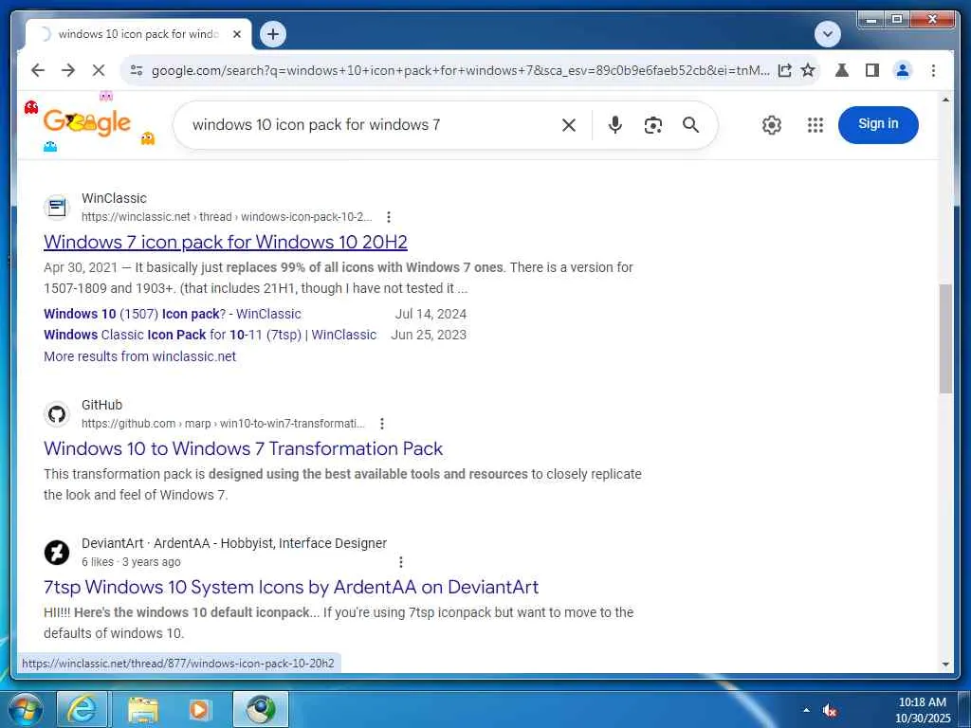This screenshot has width=971, height=728.
Task: Open 'Windows Classic Icon Pack for 10-11' sublink
Action: (x=210, y=335)
